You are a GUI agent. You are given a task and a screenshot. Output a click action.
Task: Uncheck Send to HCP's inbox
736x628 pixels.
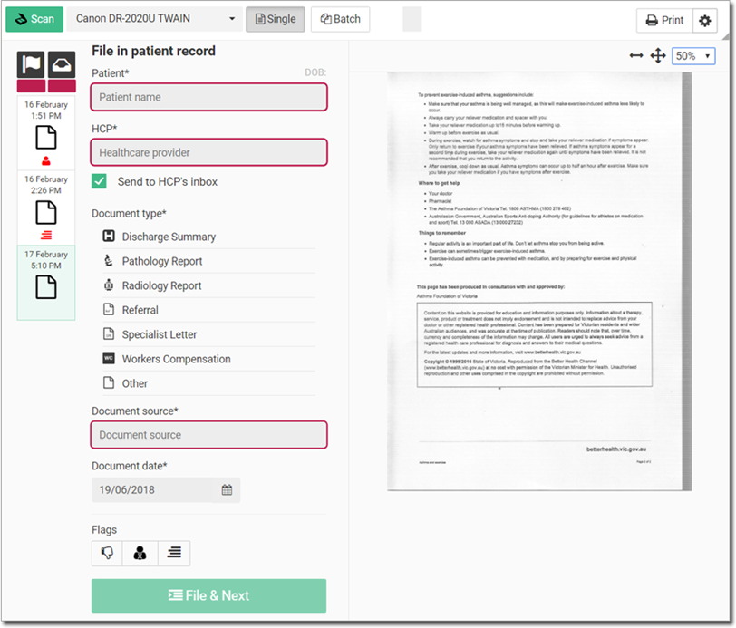[x=99, y=181]
